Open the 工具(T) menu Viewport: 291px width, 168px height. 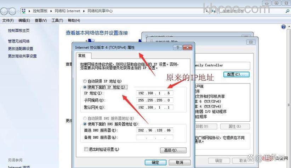tap(57, 21)
